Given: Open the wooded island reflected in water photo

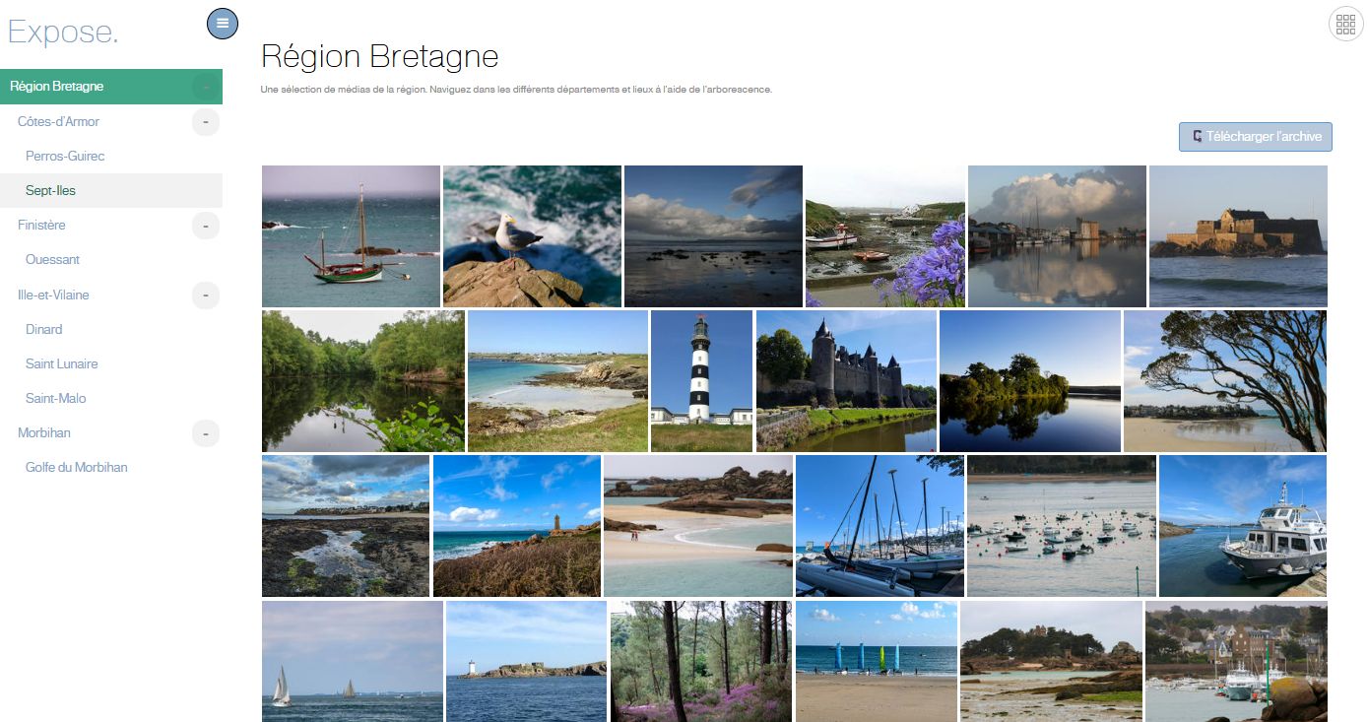Looking at the screenshot, I should point(1030,381).
